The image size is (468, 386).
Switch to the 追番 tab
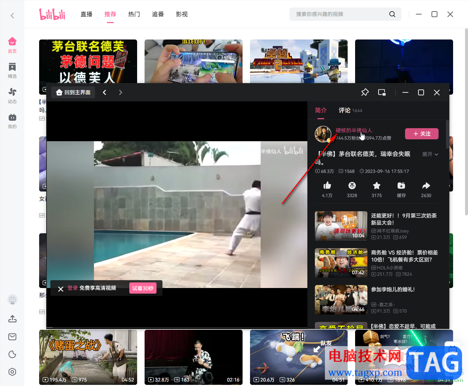pyautogui.click(x=158, y=14)
